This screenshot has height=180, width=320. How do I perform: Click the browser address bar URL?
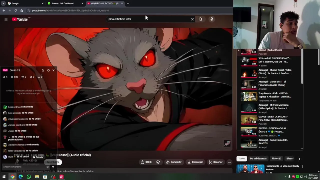point(70,10)
